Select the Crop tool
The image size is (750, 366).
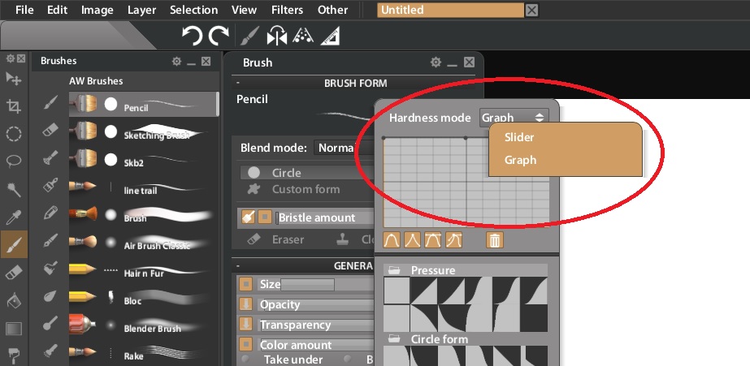13,106
